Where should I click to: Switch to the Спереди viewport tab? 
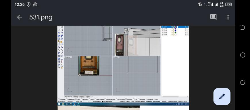pos(82,97)
